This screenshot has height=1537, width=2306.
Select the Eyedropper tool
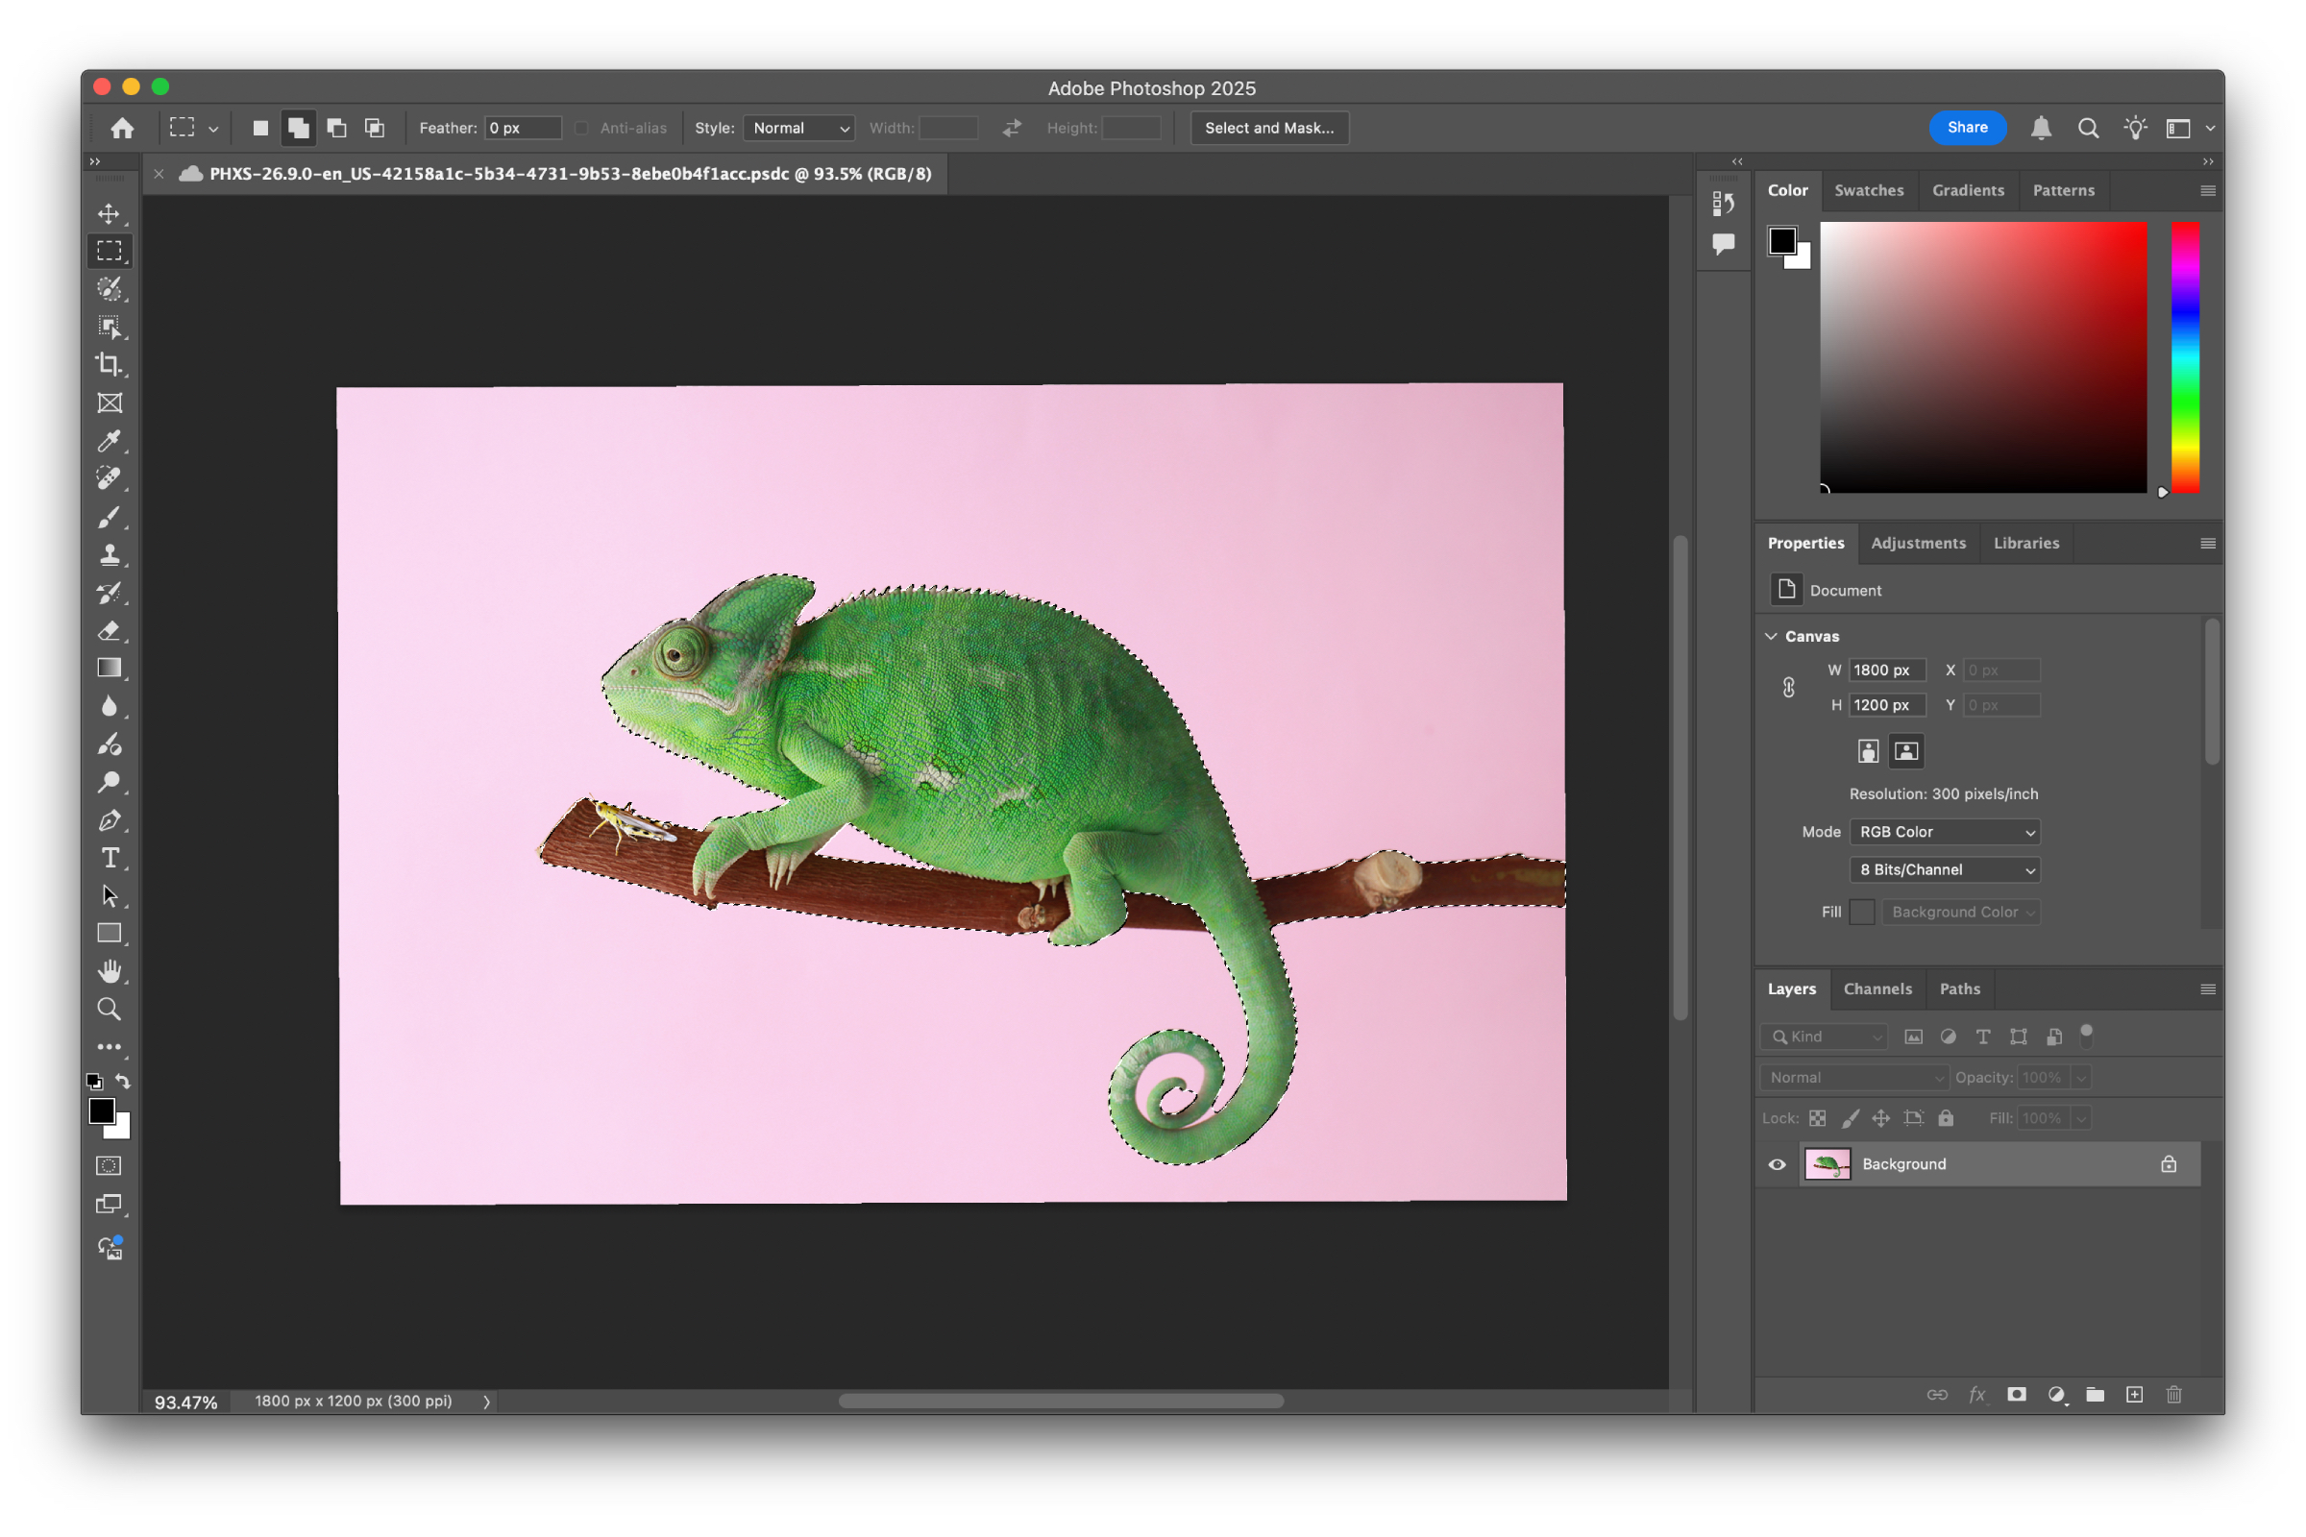click(110, 442)
